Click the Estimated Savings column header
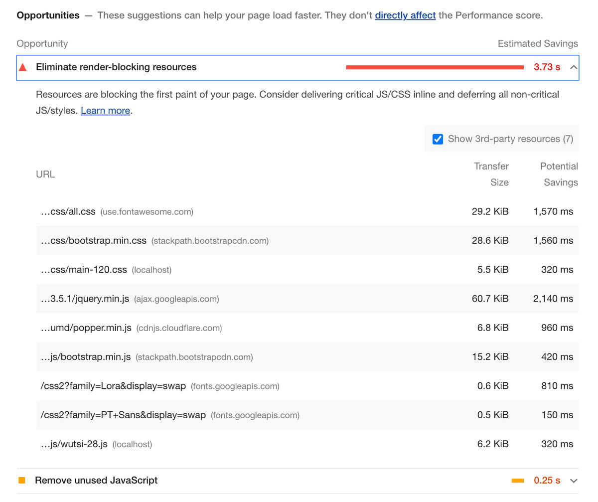This screenshot has height=502, width=598. pyautogui.click(x=538, y=44)
